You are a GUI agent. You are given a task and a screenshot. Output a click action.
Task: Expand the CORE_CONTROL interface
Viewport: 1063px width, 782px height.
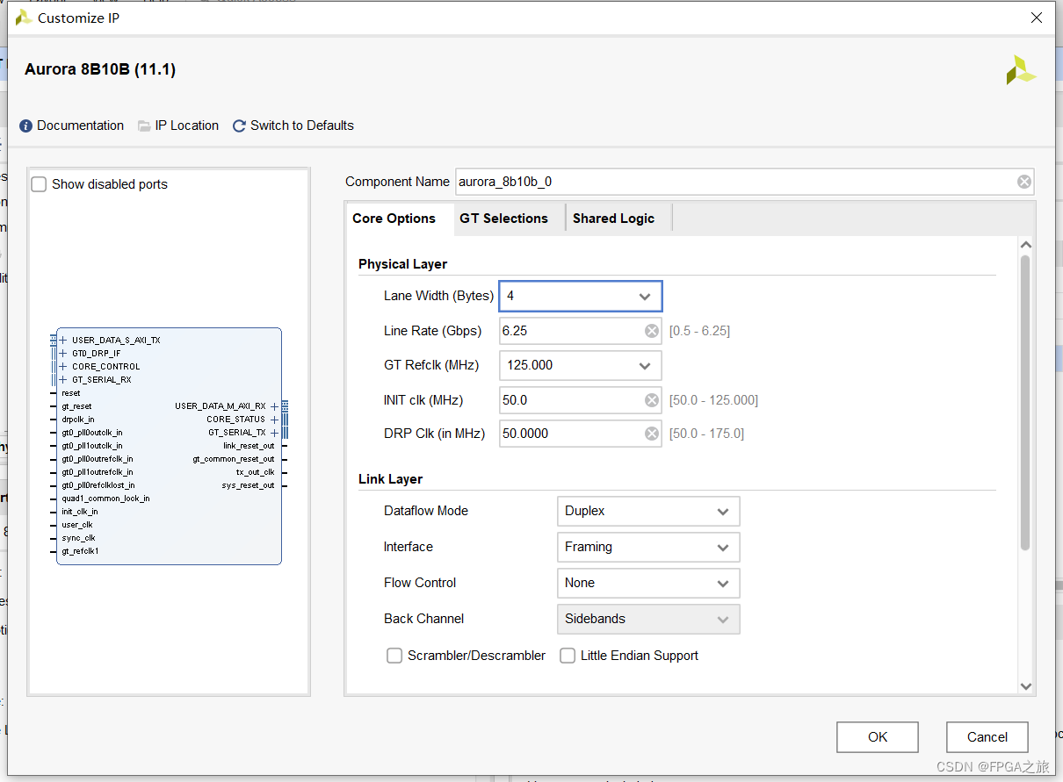(x=63, y=367)
